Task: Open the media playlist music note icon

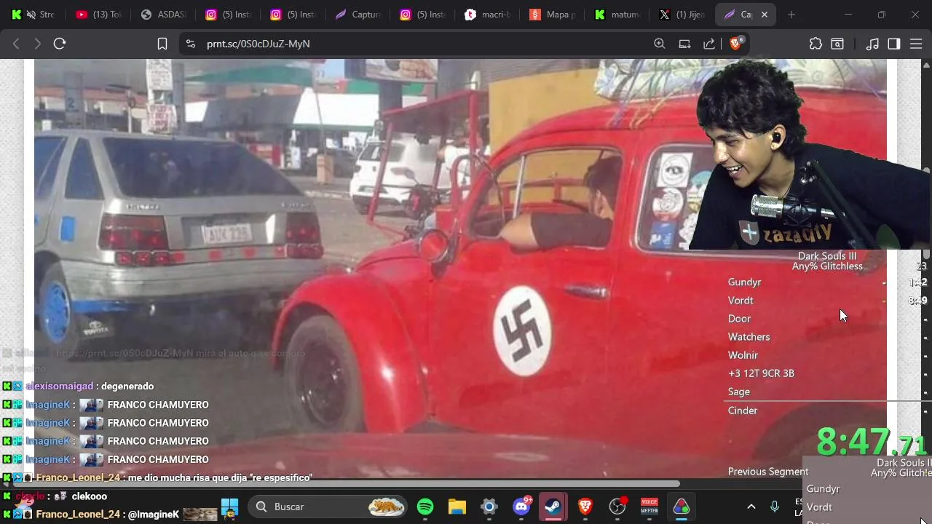Action: click(x=872, y=44)
